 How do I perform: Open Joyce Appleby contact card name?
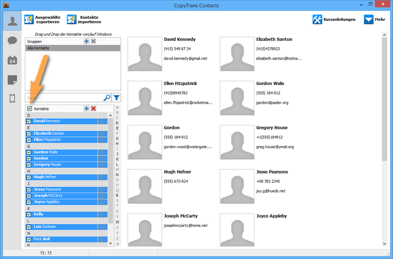pyautogui.click(x=271, y=216)
